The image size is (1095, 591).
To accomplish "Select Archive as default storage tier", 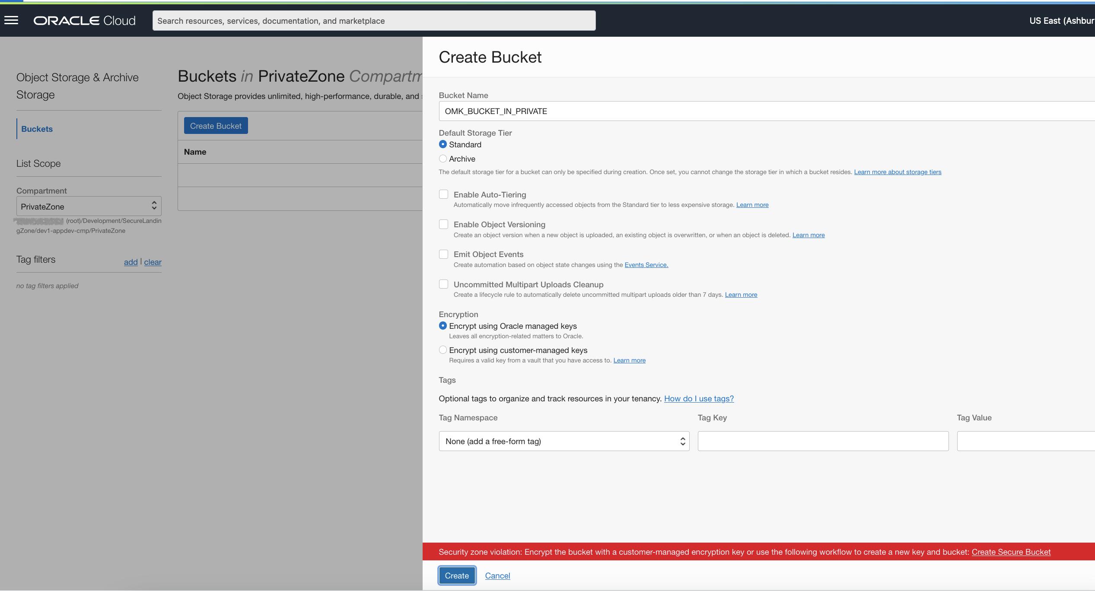I will [x=442, y=159].
